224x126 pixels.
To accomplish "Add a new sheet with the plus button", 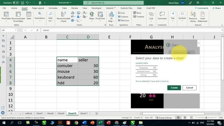I will point(97,113).
